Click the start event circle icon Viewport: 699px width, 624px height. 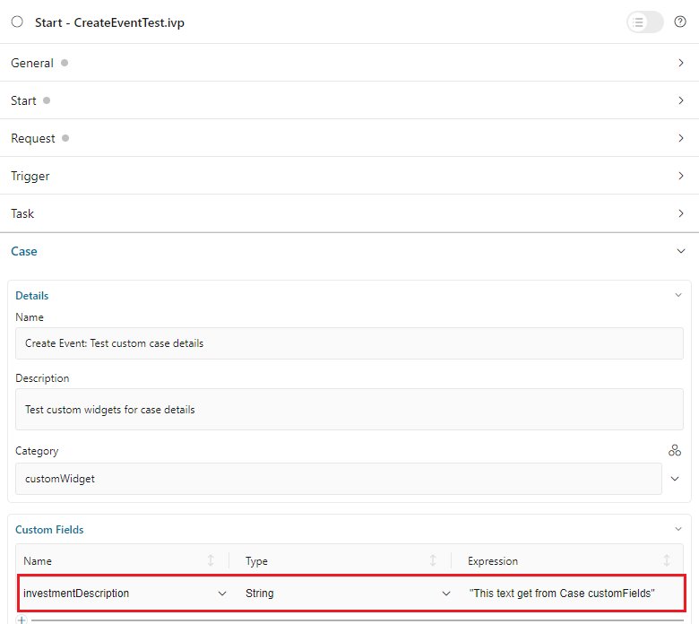(17, 22)
